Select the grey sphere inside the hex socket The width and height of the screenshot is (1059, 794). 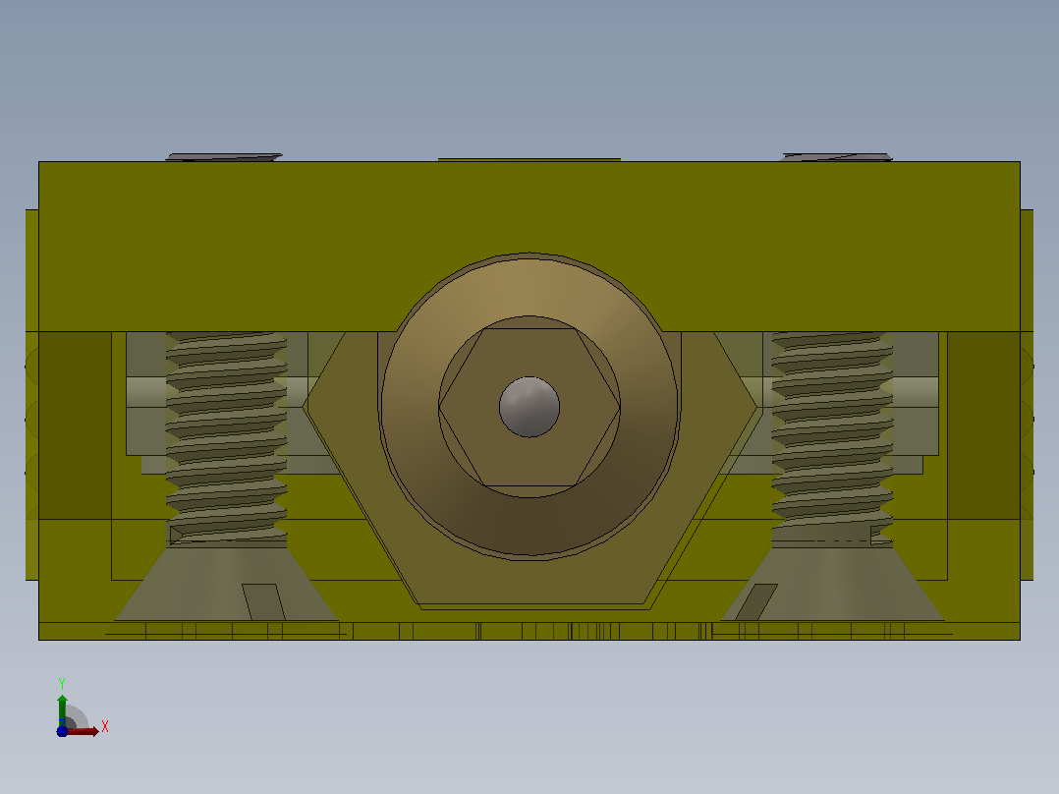pos(529,407)
